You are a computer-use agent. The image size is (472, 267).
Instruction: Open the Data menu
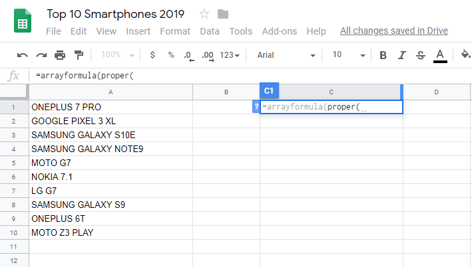[x=210, y=31]
